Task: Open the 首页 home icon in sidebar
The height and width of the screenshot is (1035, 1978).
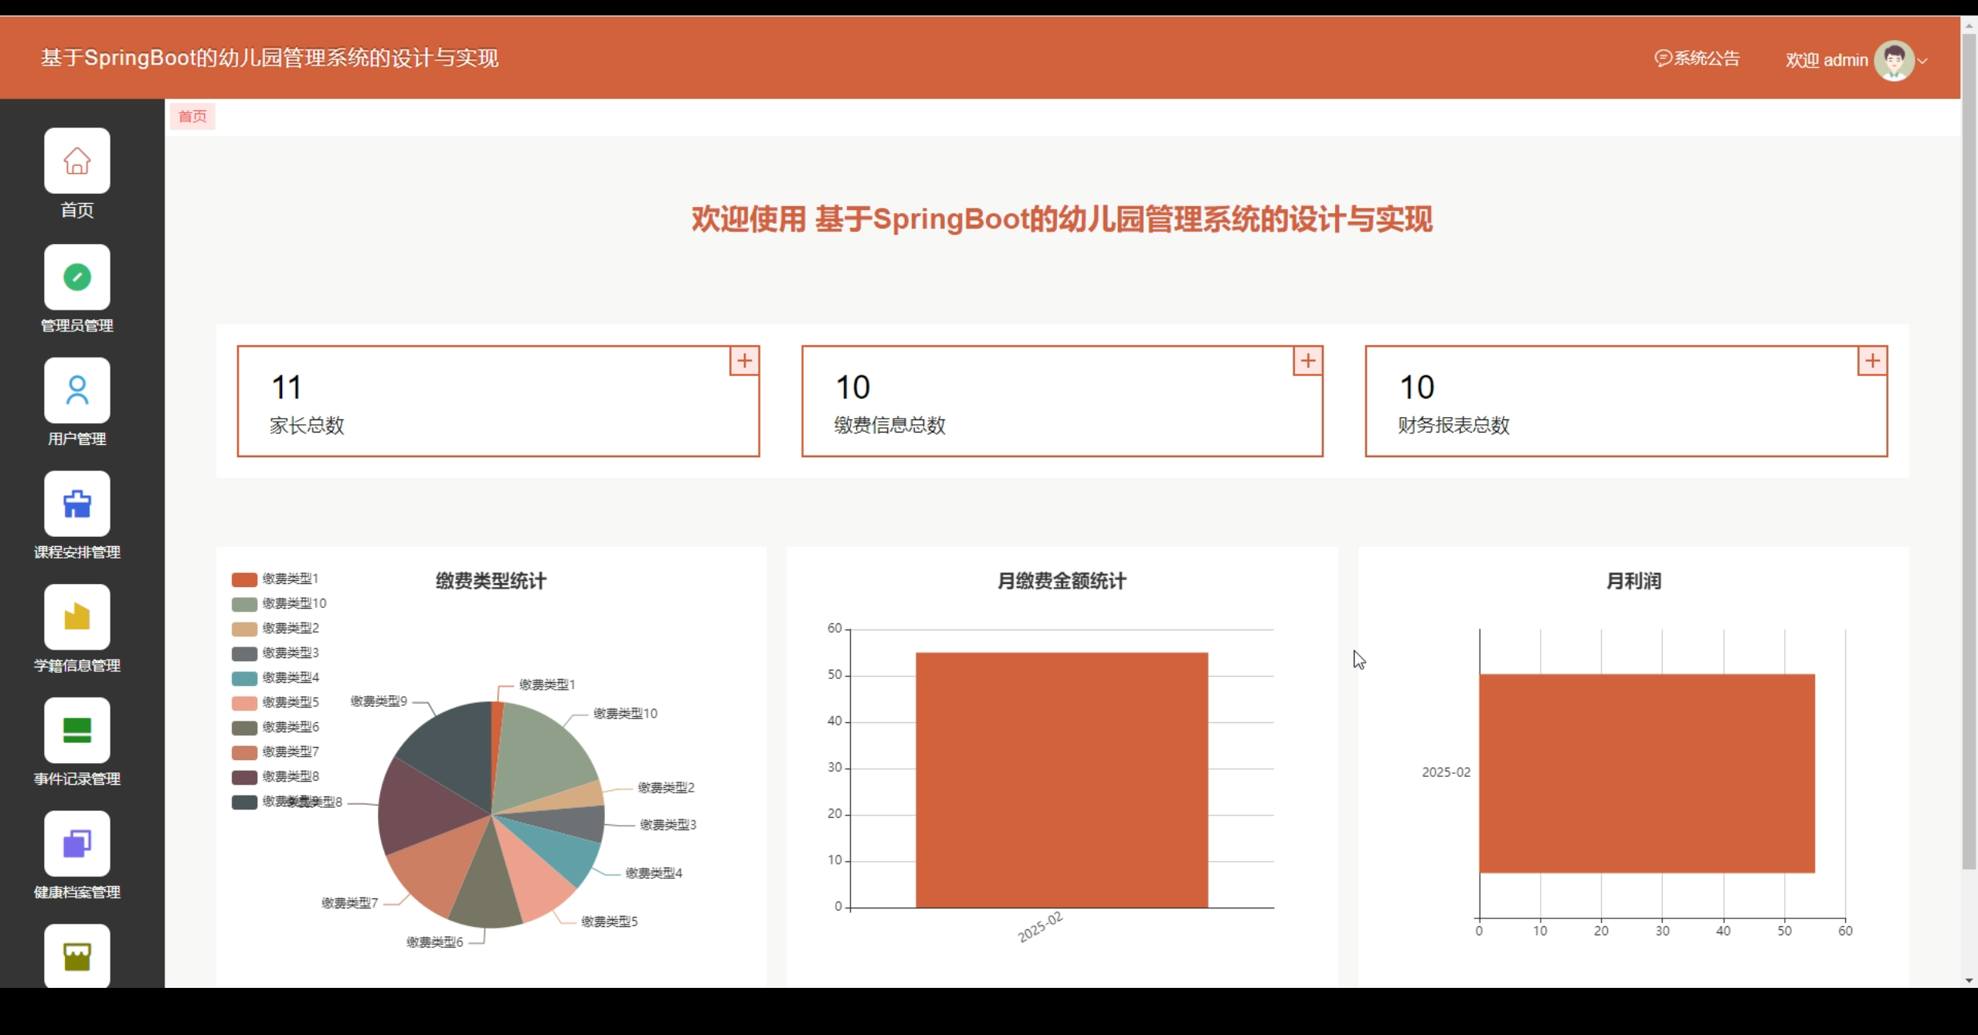Action: coord(77,161)
